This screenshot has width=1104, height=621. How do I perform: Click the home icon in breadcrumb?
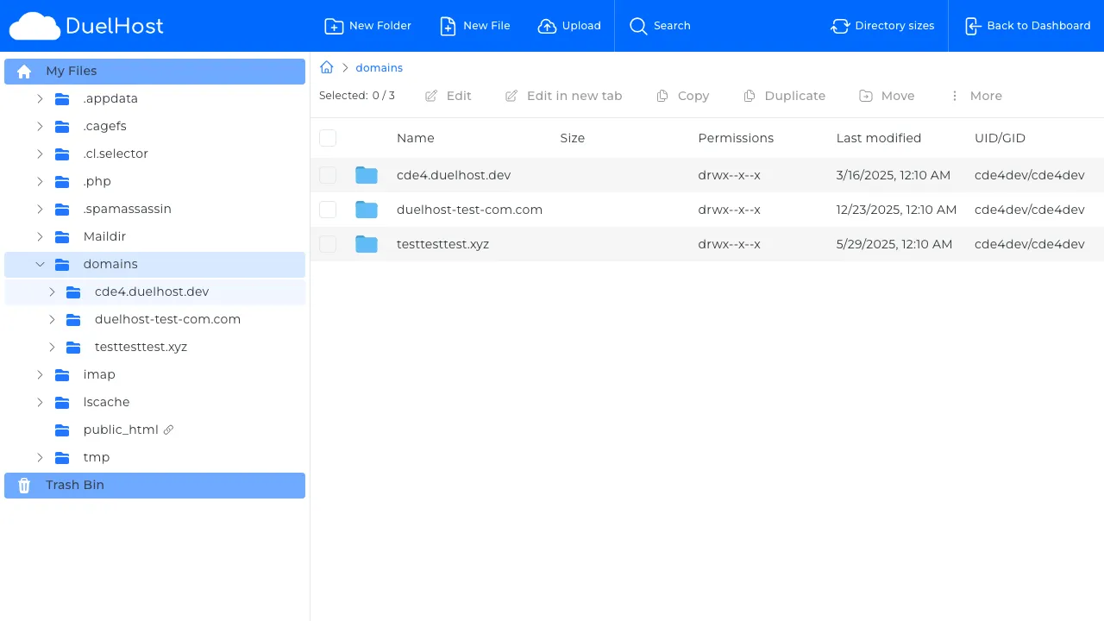[x=326, y=66]
